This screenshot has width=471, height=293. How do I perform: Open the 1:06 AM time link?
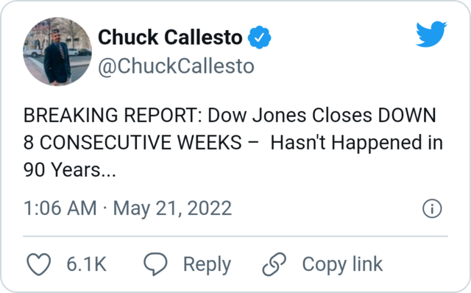point(60,208)
